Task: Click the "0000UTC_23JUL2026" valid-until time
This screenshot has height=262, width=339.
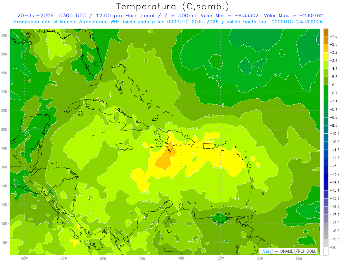Action: (x=297, y=22)
